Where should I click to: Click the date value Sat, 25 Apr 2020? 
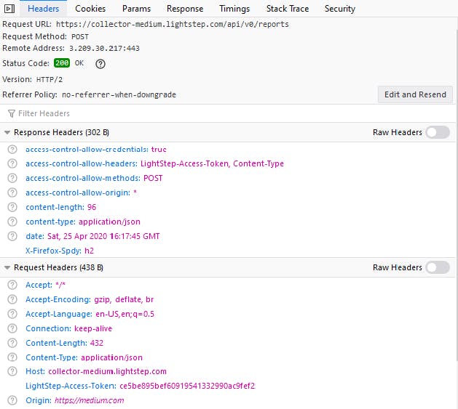coord(103,236)
